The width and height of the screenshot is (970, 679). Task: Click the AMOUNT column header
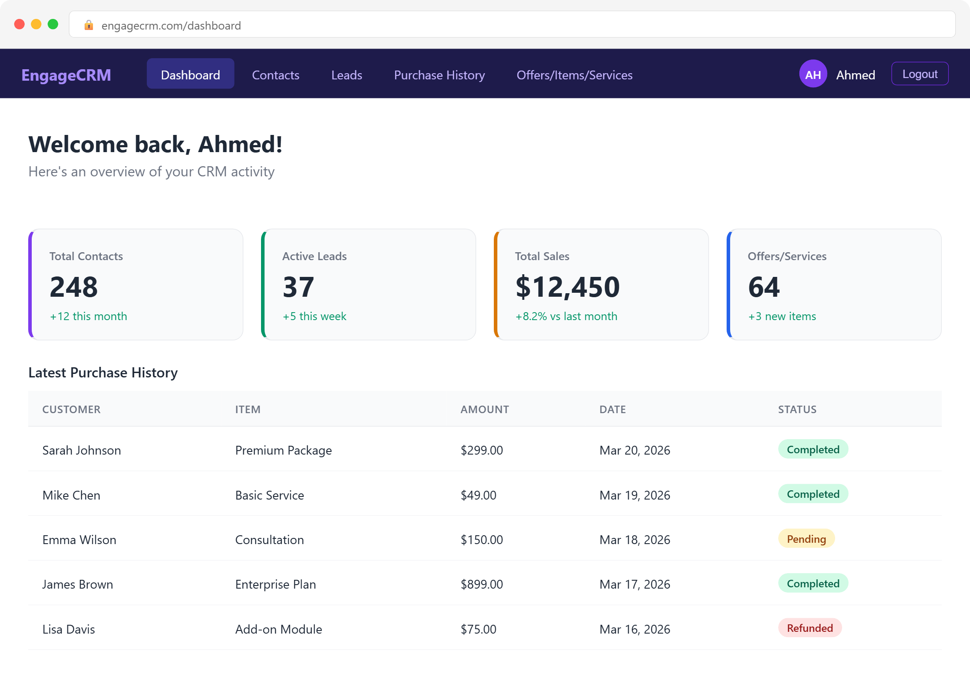pyautogui.click(x=485, y=409)
